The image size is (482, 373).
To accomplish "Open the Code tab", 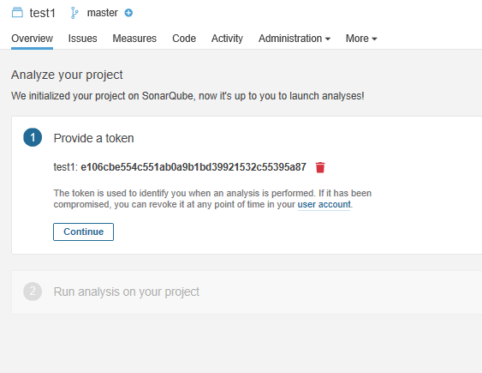I will pos(184,39).
